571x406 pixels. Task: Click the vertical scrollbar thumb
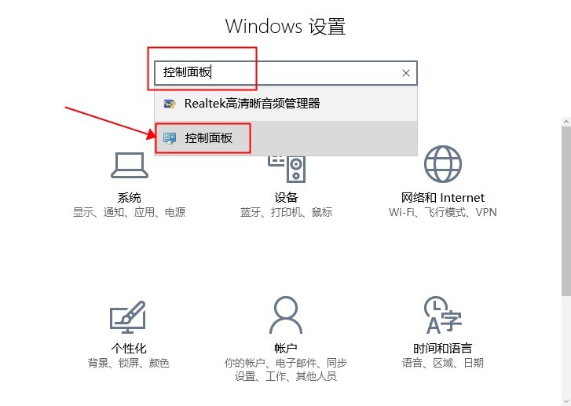click(x=566, y=211)
